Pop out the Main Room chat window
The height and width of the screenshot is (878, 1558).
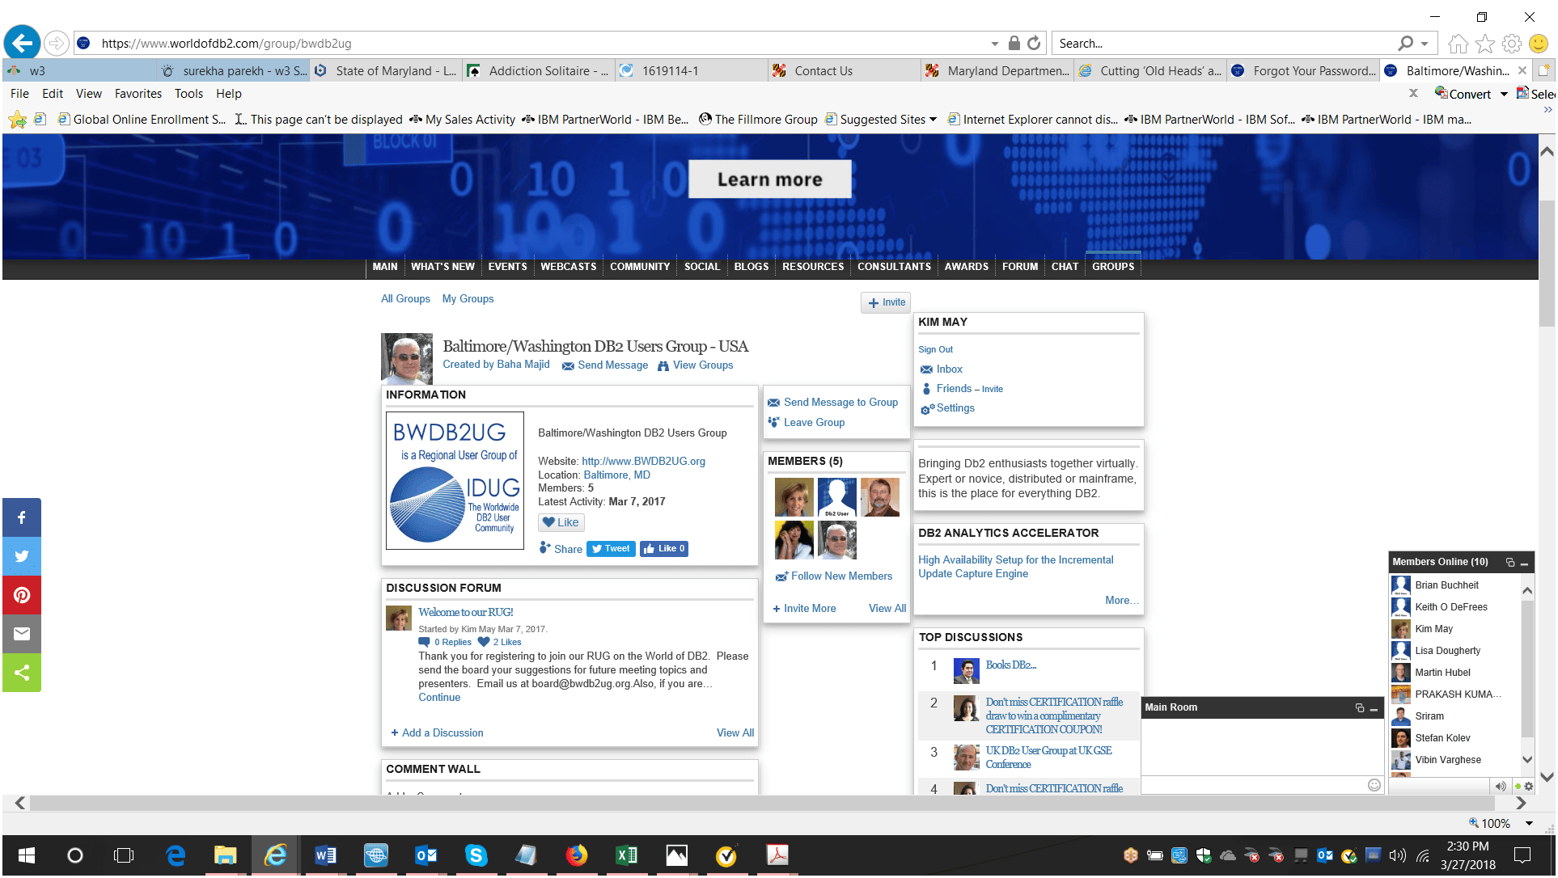point(1360,708)
